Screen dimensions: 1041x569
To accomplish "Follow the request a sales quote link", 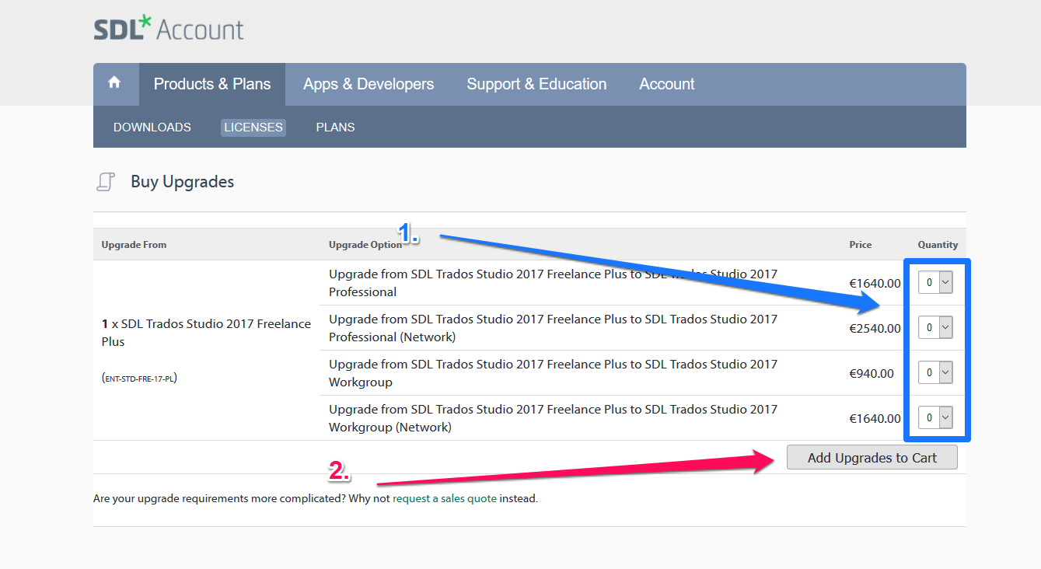I will pos(445,499).
